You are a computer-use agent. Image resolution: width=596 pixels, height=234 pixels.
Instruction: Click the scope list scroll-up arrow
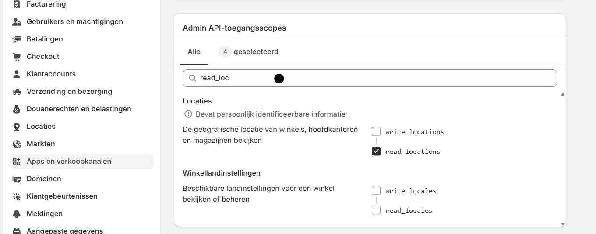(x=563, y=94)
